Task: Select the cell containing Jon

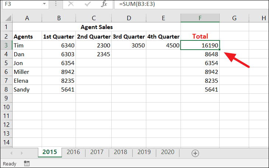Action: point(27,63)
